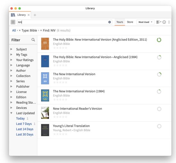The width and height of the screenshot is (176, 163).
Task: Click the Library books icon in the tab
Action: [13, 15]
